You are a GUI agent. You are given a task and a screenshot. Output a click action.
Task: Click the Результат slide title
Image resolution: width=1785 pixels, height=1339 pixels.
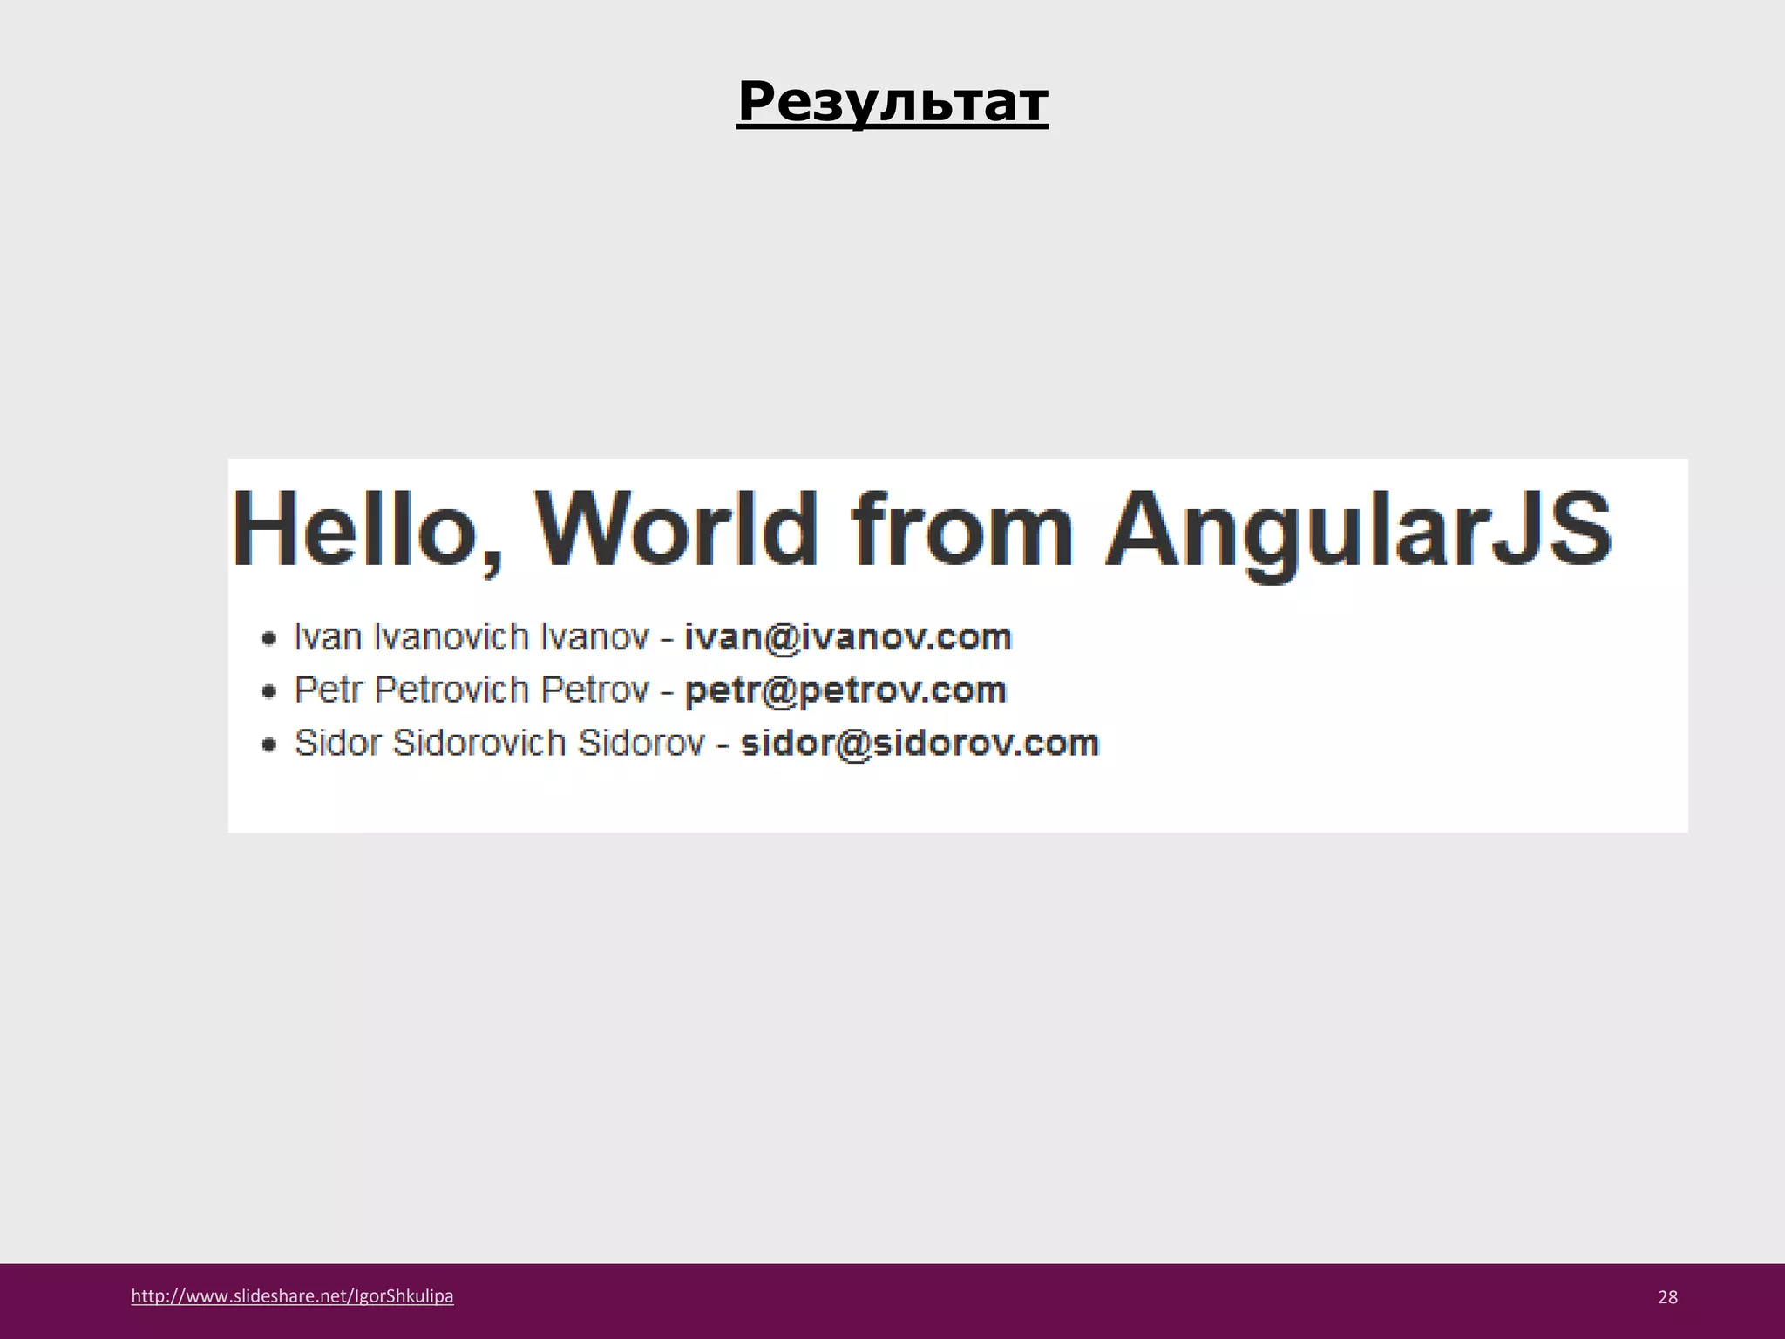[x=892, y=103]
